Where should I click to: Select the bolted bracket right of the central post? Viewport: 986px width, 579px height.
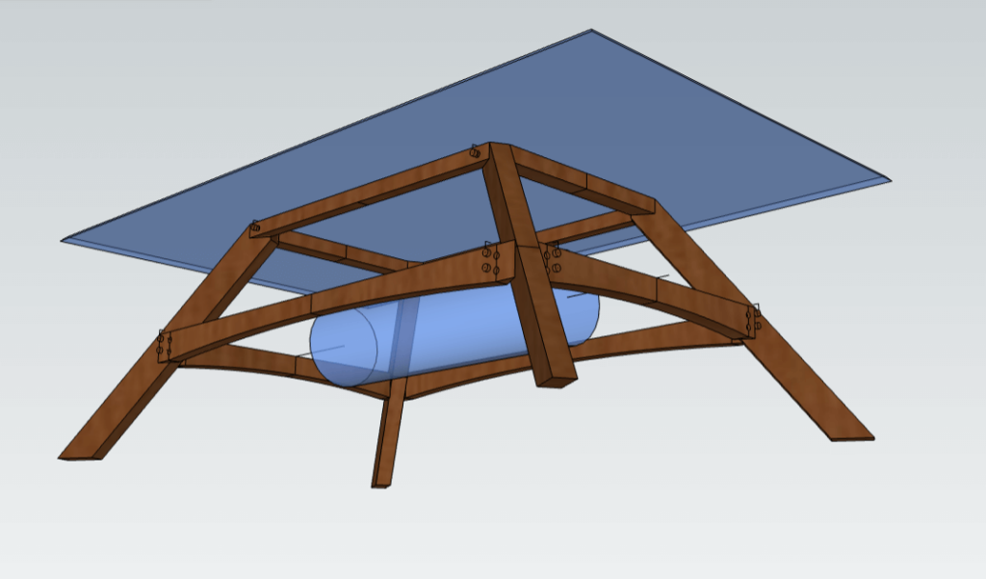[x=554, y=259]
